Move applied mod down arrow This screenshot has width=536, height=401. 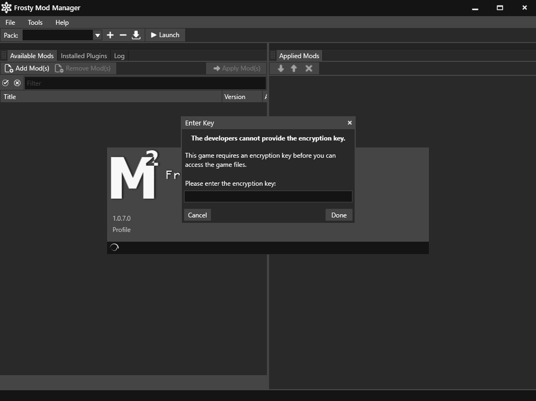tap(281, 68)
